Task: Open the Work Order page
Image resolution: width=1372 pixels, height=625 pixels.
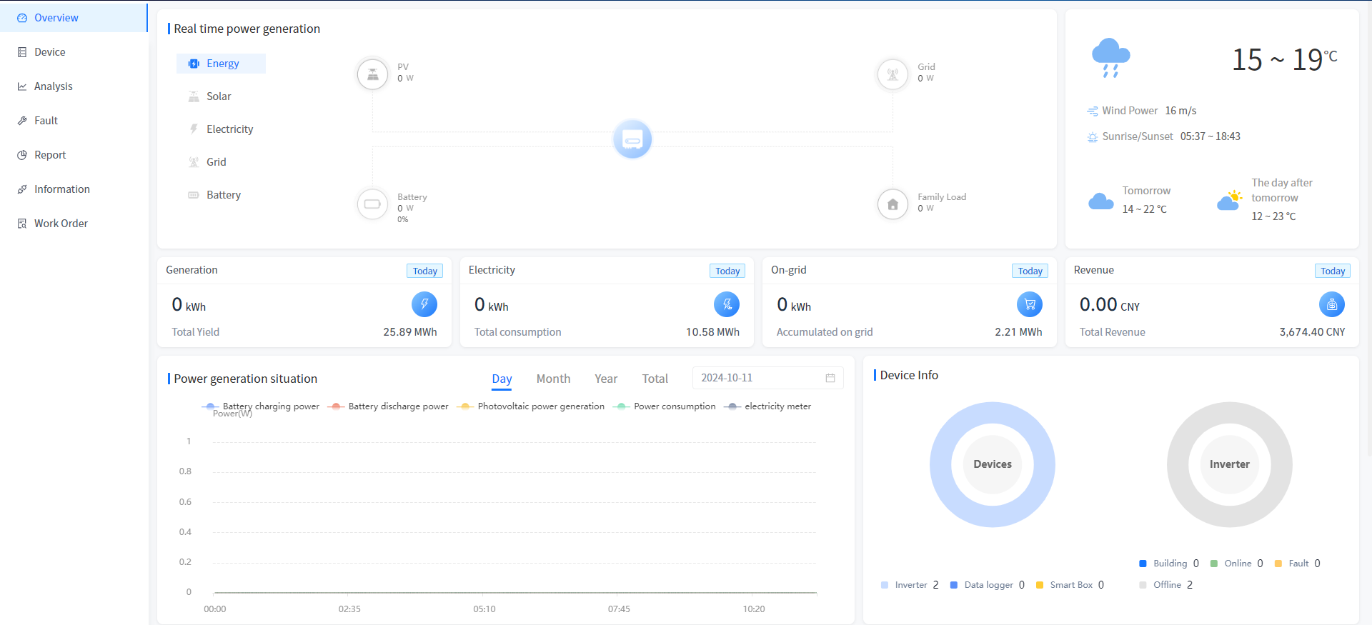Action: point(61,224)
